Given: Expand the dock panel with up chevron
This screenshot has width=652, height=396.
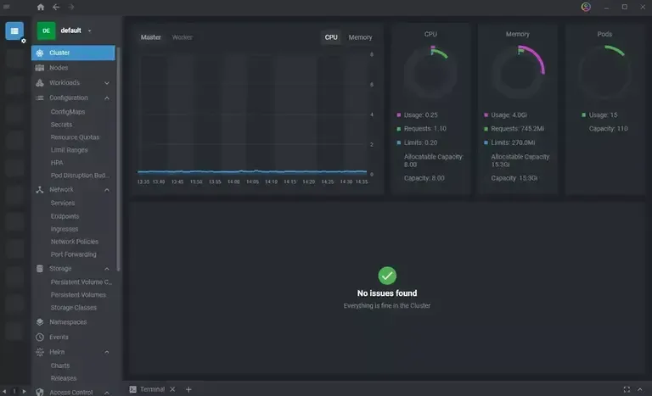Looking at the screenshot, I should click(640, 389).
